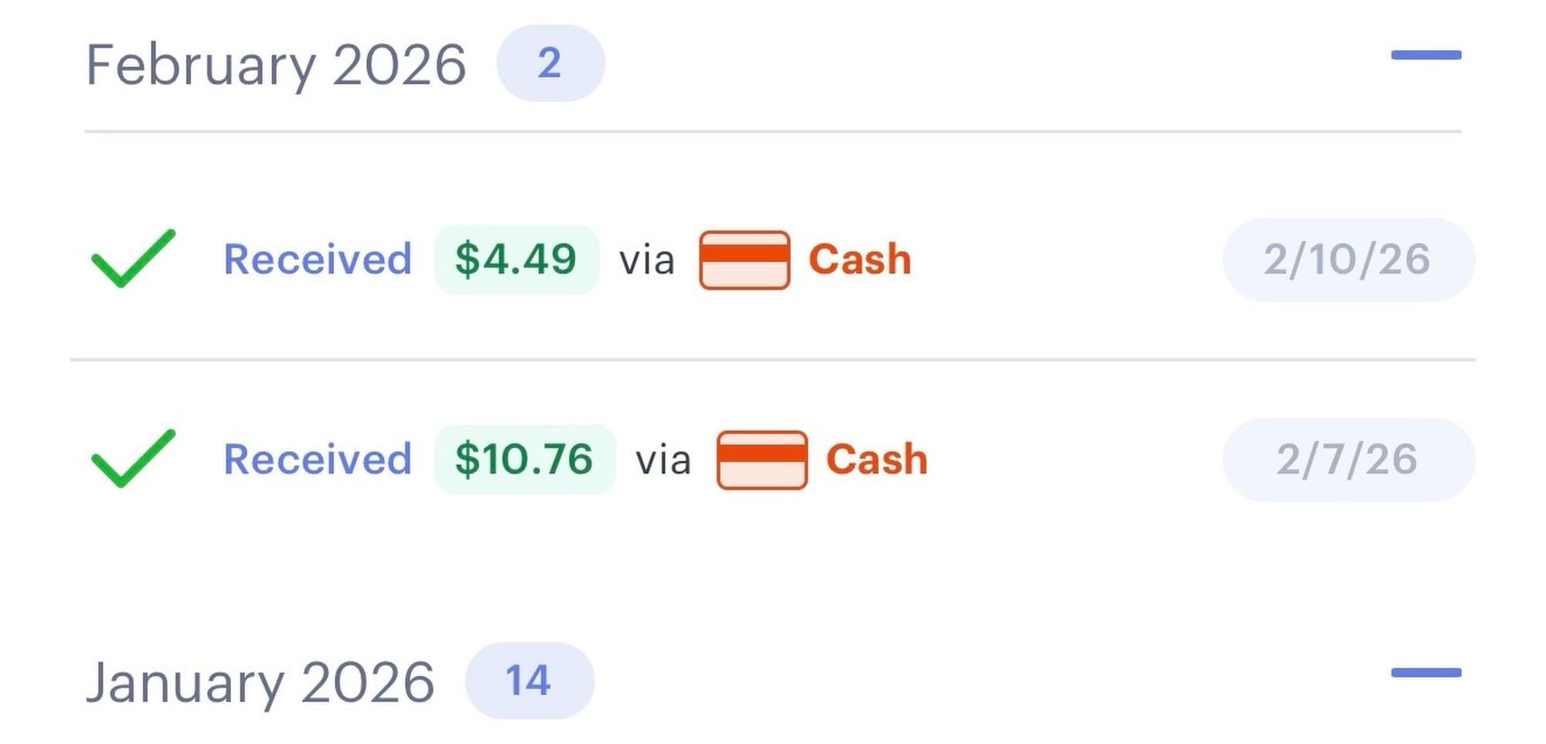Collapse the February 2026 section

point(1425,55)
